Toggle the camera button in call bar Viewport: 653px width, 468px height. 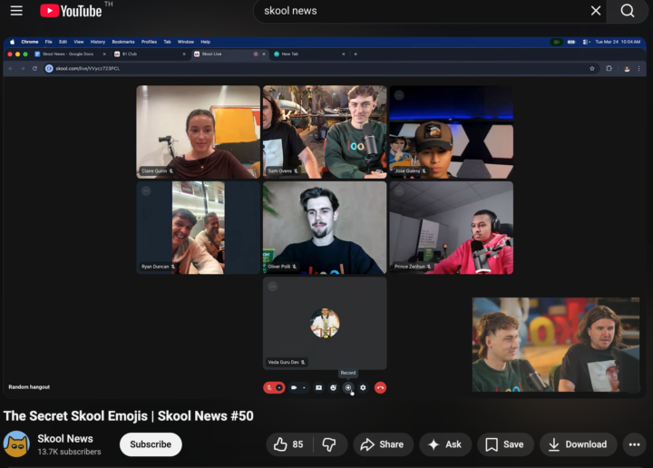294,387
